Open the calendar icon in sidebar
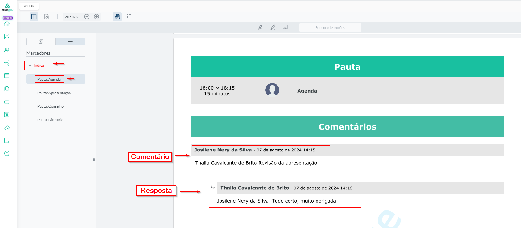 pyautogui.click(x=7, y=76)
